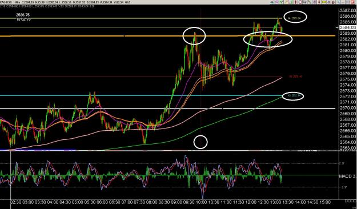The image size is (357, 209).
Task: Click the L:2556.51 low value in header
Action: pos(65,2)
